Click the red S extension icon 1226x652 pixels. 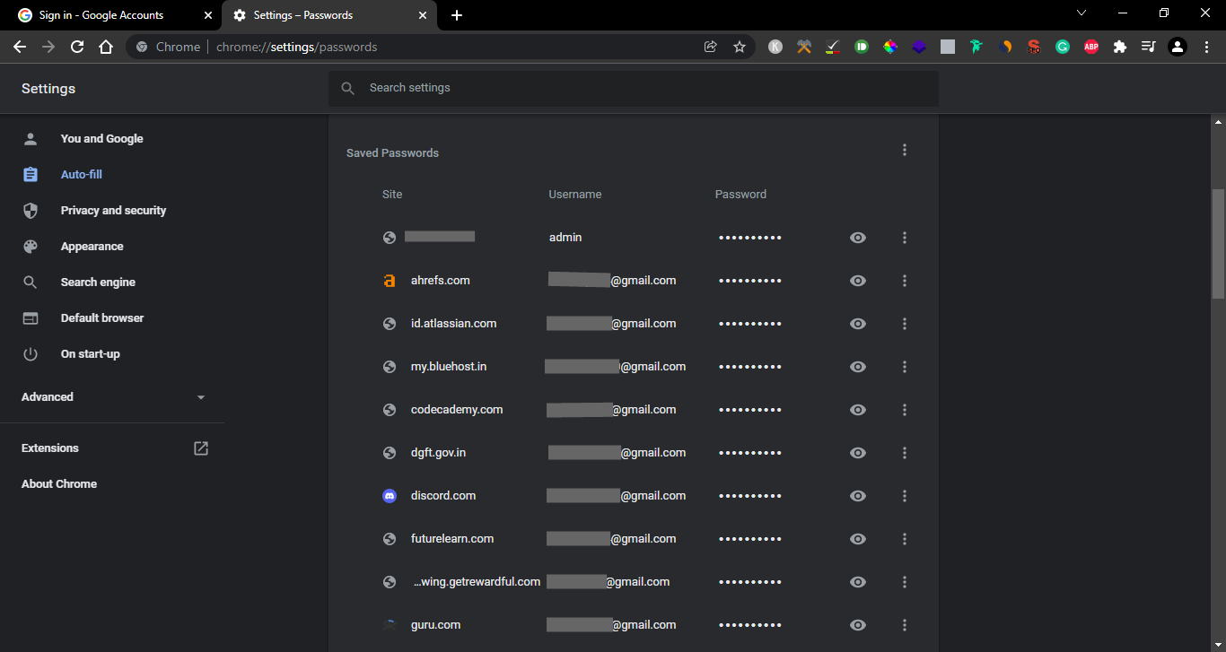[1034, 47]
